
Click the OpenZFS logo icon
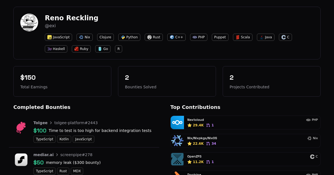177,159
